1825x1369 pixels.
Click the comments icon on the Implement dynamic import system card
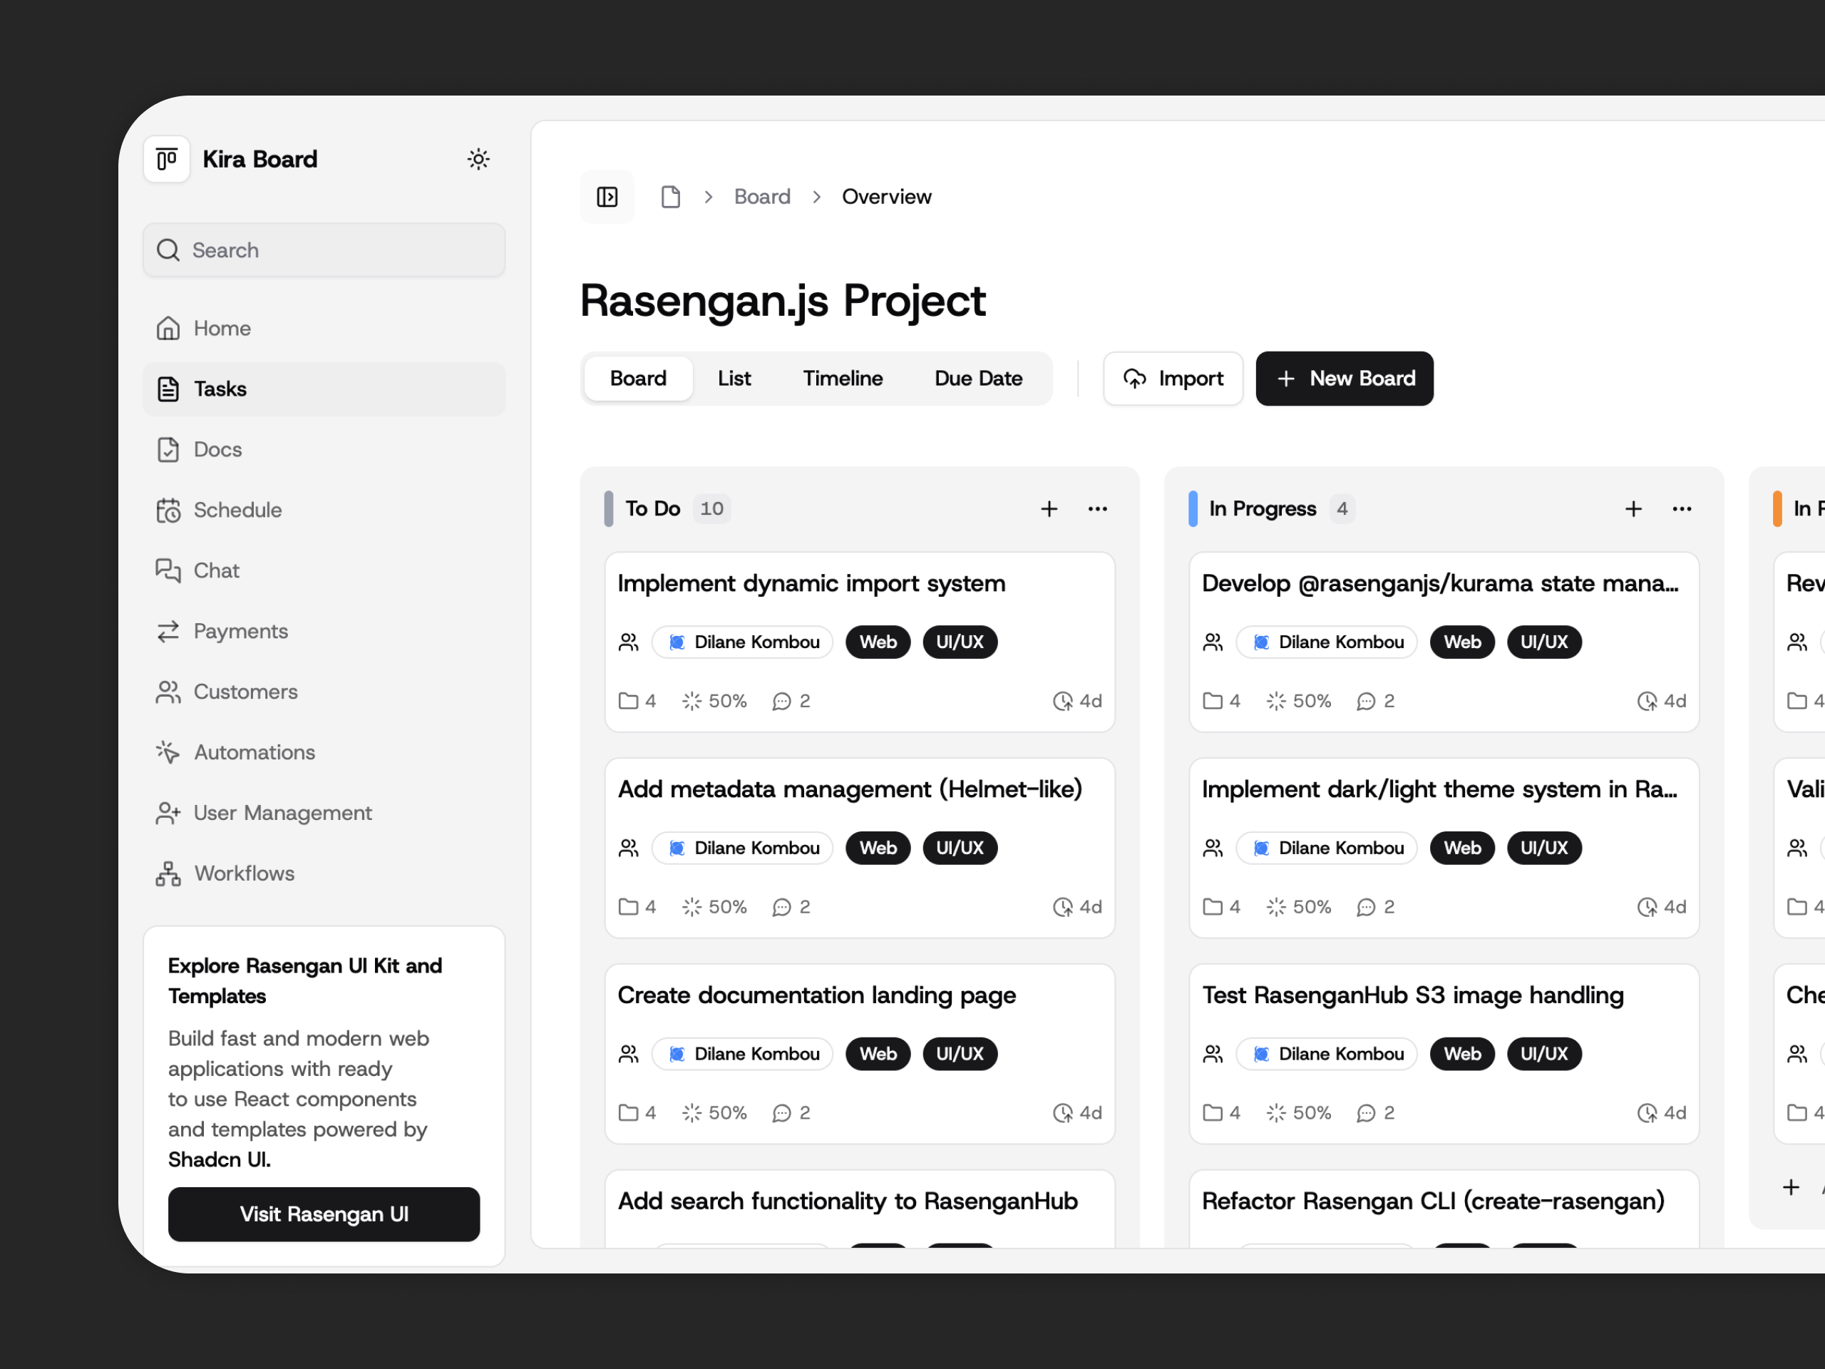(x=781, y=701)
